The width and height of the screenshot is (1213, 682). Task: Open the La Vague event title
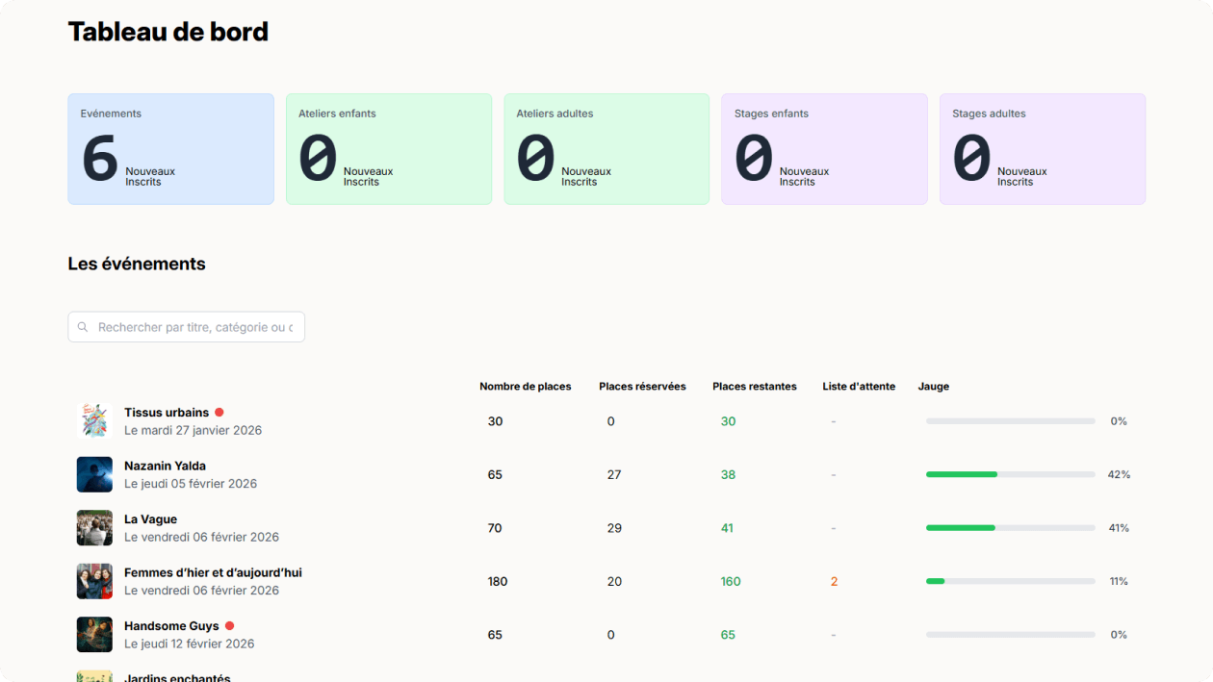coord(150,519)
